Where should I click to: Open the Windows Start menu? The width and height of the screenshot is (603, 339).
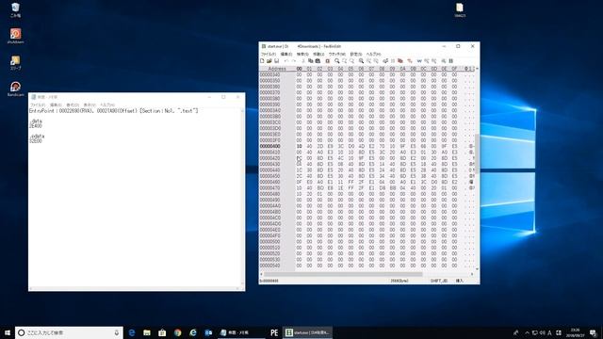[x=8, y=332]
